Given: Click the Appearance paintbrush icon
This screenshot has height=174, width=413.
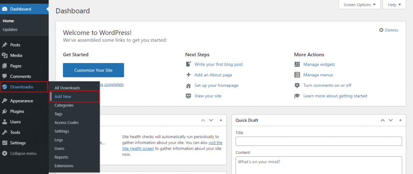Looking at the screenshot, I should click(x=4, y=101).
